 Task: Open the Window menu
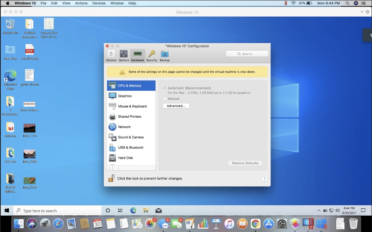coord(117,3)
